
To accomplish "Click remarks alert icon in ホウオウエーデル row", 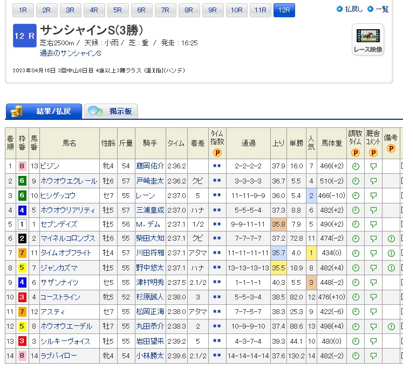I will pyautogui.click(x=391, y=326).
